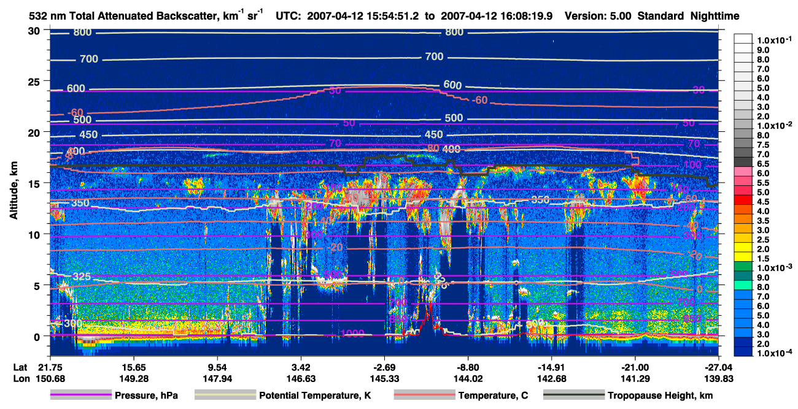Click the longitude value '145.33'
Image resolution: width=798 pixels, height=409 pixels.
coord(384,379)
